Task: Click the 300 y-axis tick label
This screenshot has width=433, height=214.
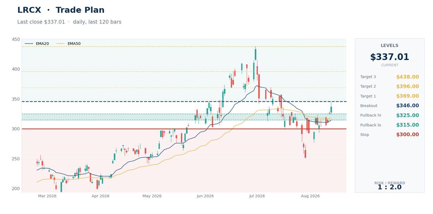Action: [16, 129]
